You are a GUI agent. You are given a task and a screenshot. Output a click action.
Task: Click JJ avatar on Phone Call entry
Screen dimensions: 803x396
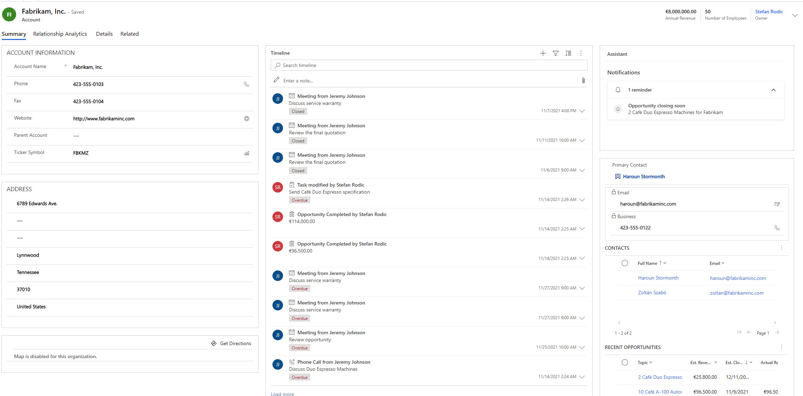tap(278, 364)
